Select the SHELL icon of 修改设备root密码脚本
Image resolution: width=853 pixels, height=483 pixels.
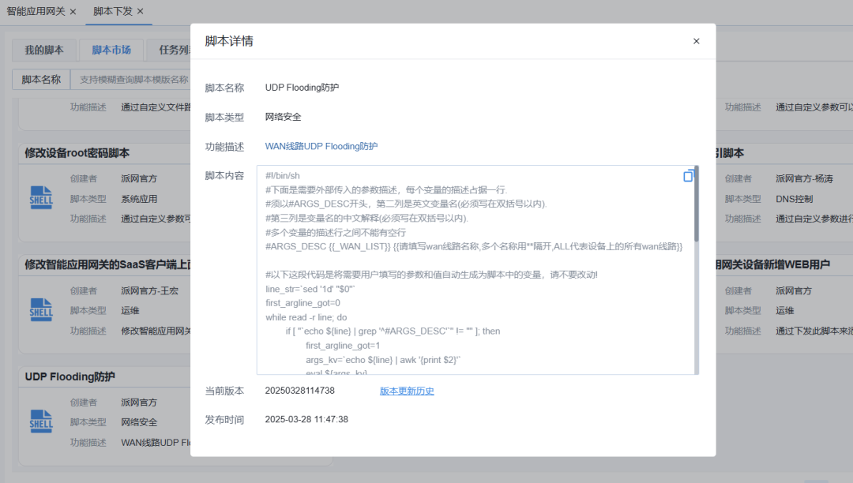pos(41,198)
